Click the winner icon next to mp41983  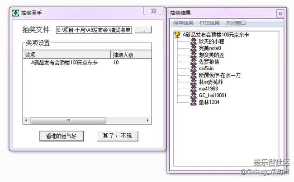(194, 89)
